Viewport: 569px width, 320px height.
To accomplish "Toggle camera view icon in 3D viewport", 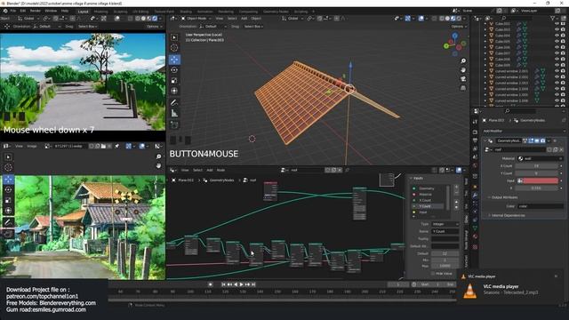I will (x=463, y=79).
